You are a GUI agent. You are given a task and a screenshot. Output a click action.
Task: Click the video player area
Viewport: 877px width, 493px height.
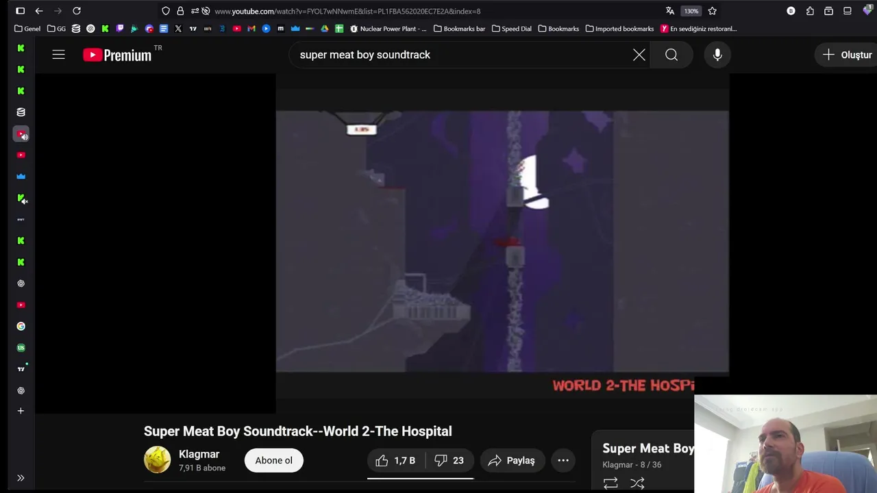click(502, 243)
